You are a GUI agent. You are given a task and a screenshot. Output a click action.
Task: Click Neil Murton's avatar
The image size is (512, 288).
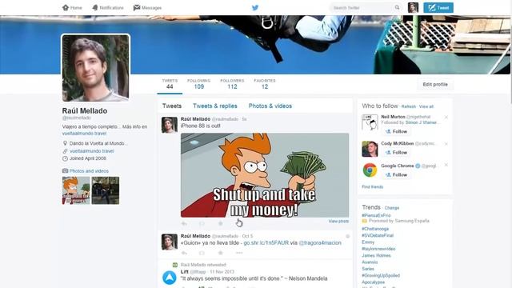coord(370,122)
